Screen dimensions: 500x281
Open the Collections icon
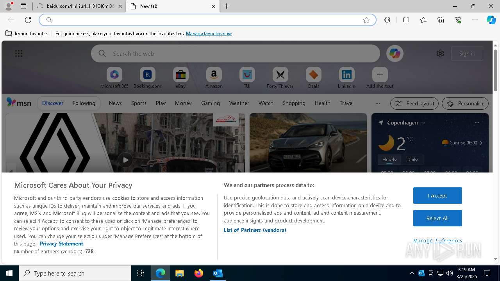[x=441, y=20]
